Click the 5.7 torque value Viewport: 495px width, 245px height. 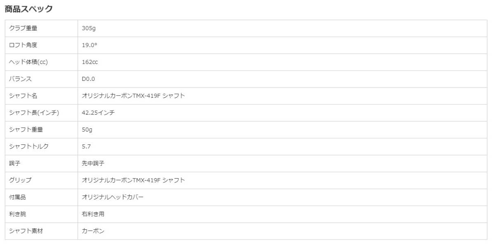pos(86,147)
